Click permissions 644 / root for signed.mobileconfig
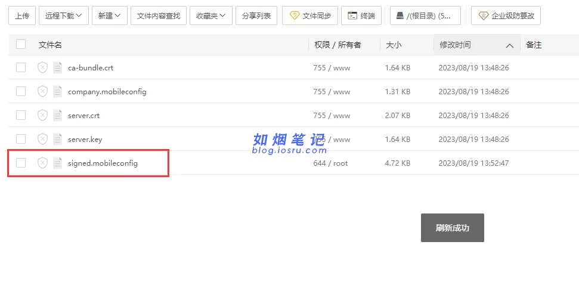The image size is (579, 288). 330,163
